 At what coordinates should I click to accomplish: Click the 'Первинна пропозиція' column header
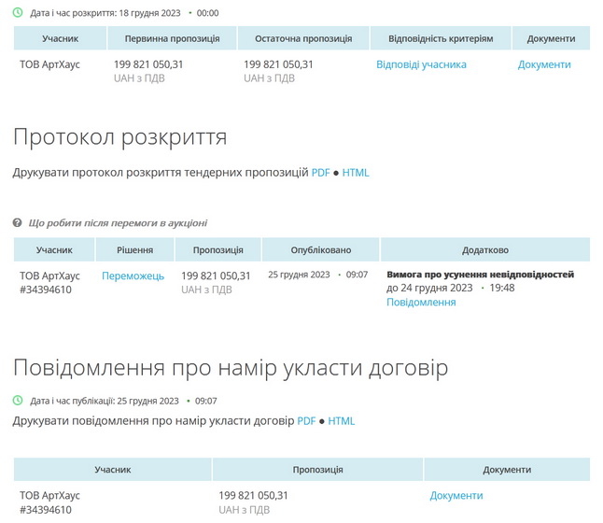coord(172,39)
